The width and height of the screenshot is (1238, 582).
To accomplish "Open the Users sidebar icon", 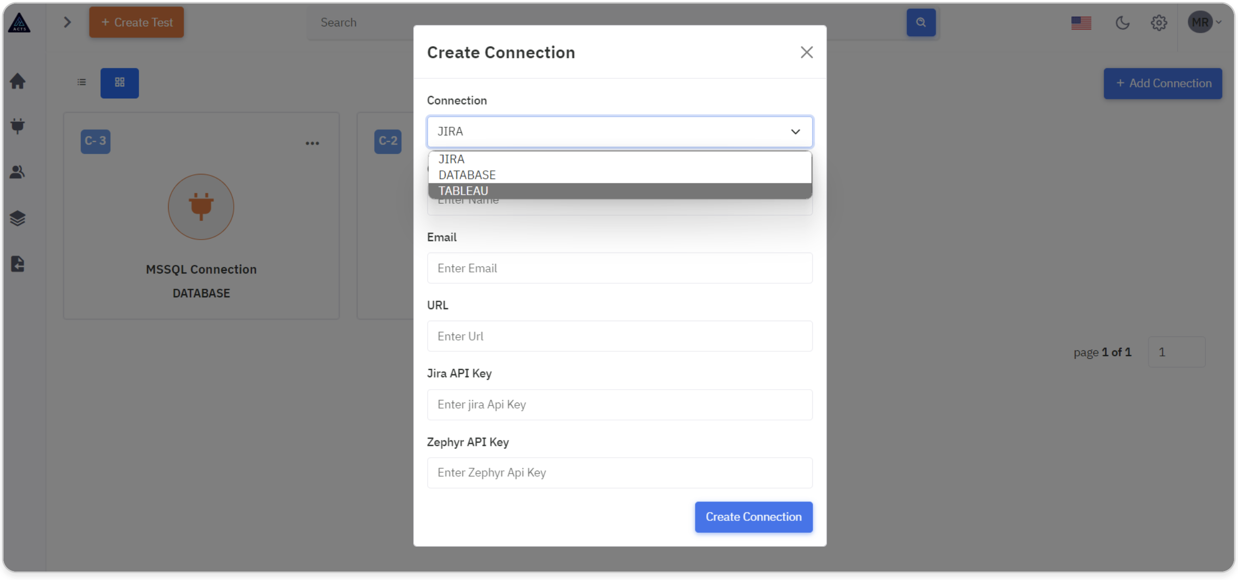I will [x=18, y=172].
